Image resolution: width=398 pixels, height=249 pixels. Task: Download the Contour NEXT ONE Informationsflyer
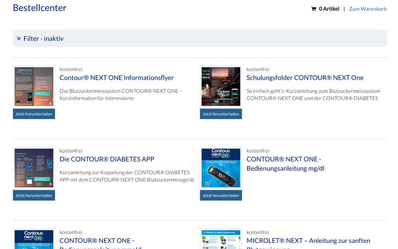click(x=34, y=114)
